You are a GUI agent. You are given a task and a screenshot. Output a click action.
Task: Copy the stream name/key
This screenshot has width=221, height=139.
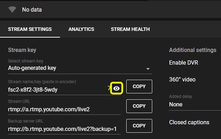(139, 86)
